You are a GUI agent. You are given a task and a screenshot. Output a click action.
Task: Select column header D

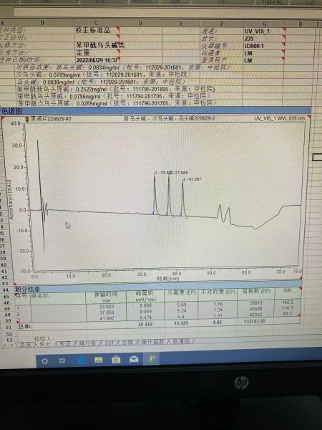point(140,24)
